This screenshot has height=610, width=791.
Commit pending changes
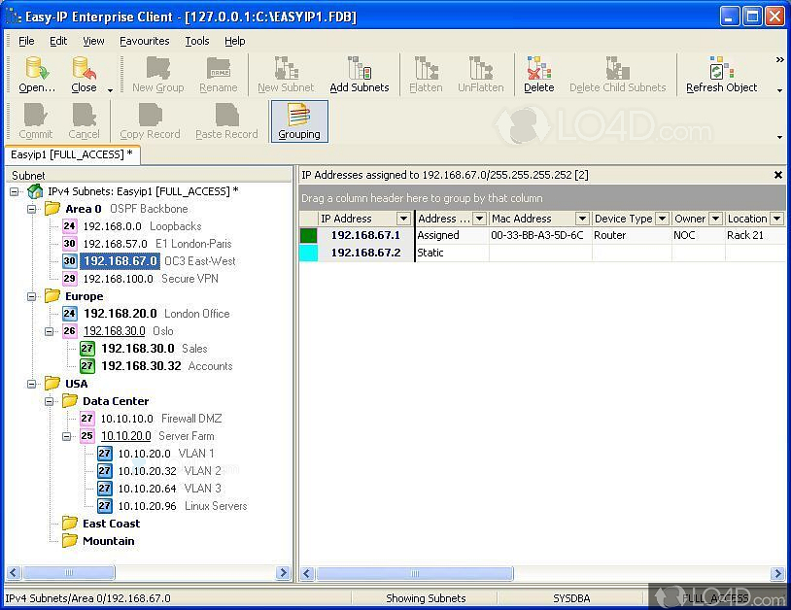(x=35, y=120)
